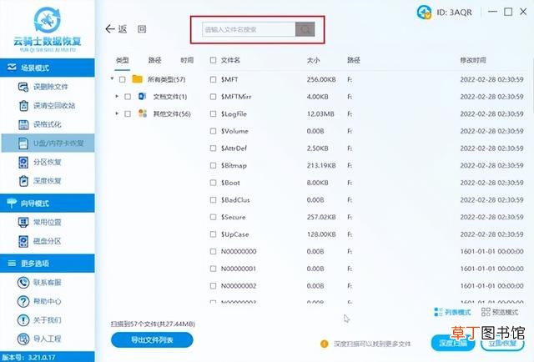The image size is (534, 362).
Task: Check the $Volume checkbox
Action: point(214,131)
